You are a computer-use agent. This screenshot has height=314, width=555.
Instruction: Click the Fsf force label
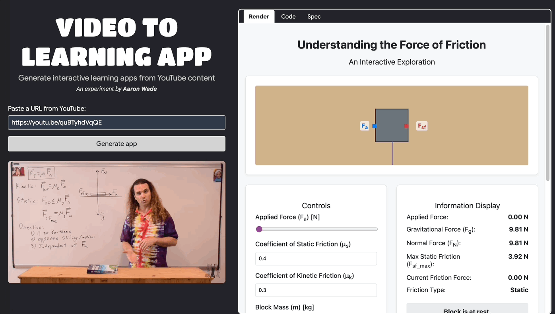pos(421,126)
